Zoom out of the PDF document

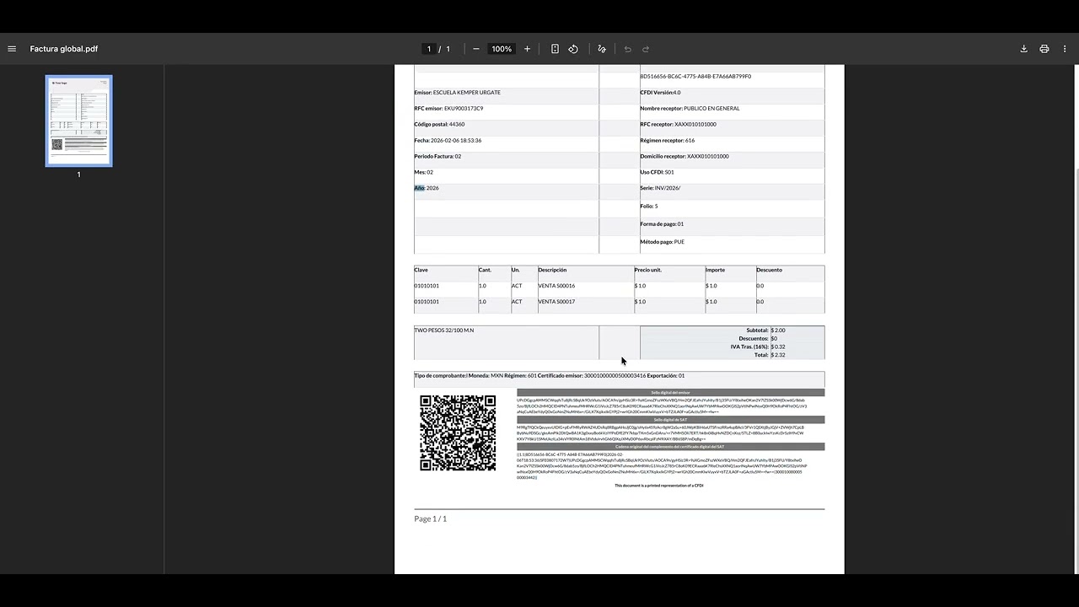tap(476, 49)
